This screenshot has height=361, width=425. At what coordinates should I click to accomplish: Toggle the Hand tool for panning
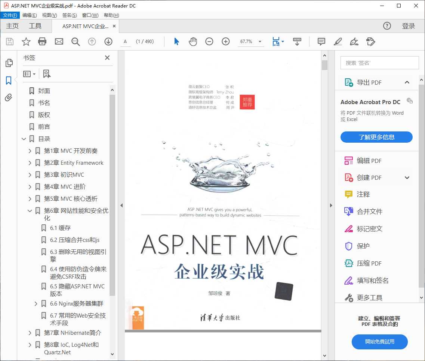tap(193, 42)
